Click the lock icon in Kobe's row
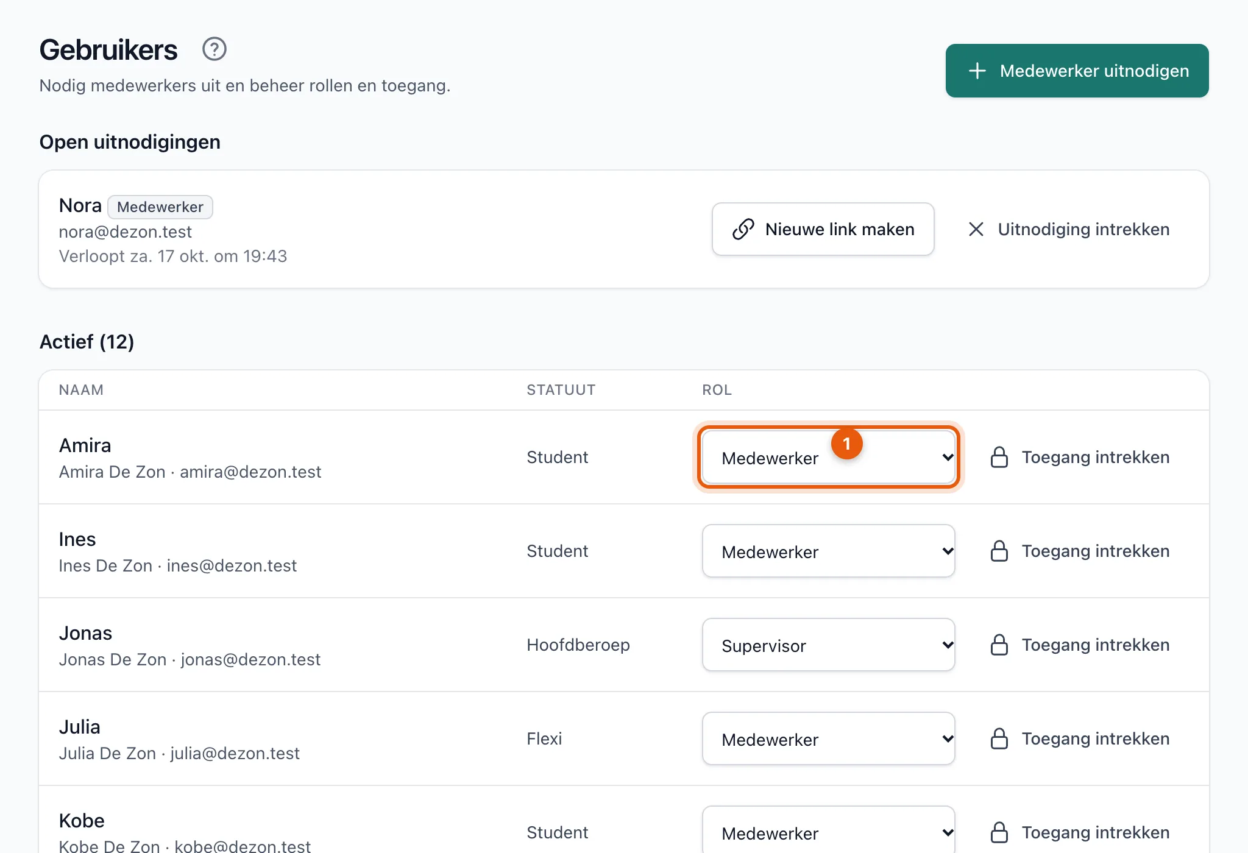 click(x=999, y=832)
